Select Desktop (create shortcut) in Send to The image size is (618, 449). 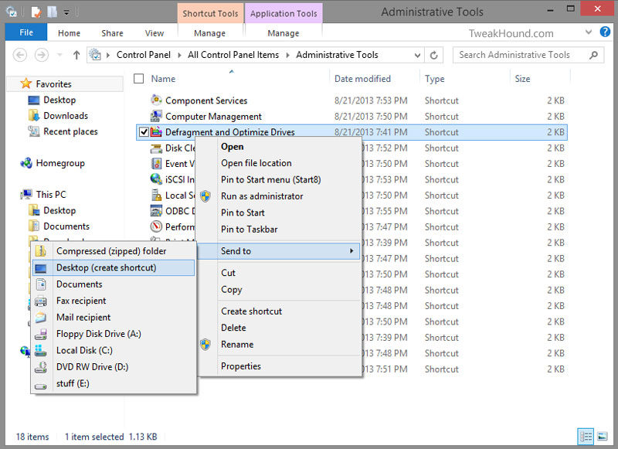click(106, 267)
